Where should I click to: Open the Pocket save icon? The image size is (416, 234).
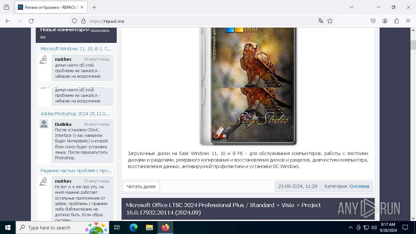point(373,21)
